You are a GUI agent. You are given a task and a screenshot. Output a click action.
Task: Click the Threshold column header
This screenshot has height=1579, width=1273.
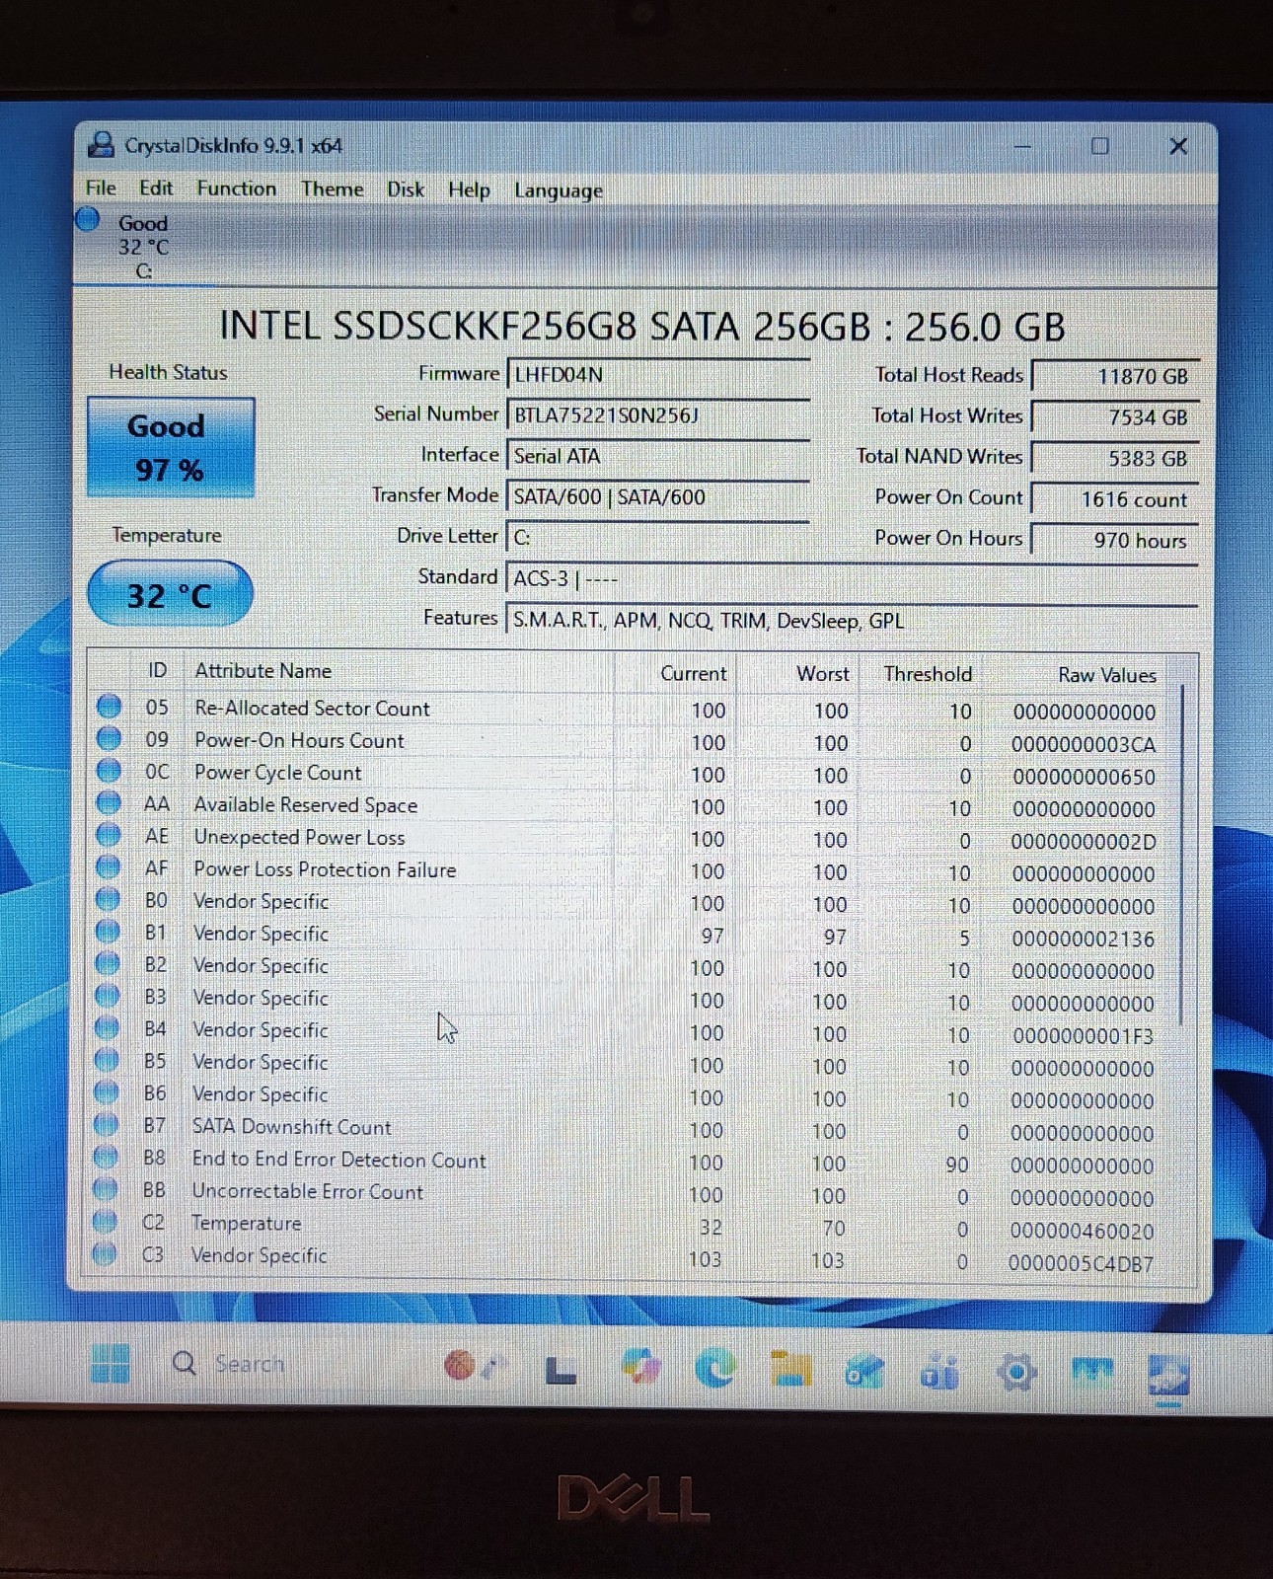[928, 674]
